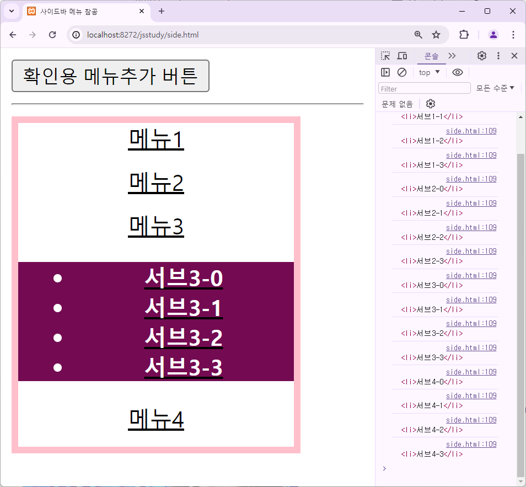This screenshot has height=487, width=526.
Task: Select the <li>서브4-0</li> console entry
Action: tap(432, 382)
